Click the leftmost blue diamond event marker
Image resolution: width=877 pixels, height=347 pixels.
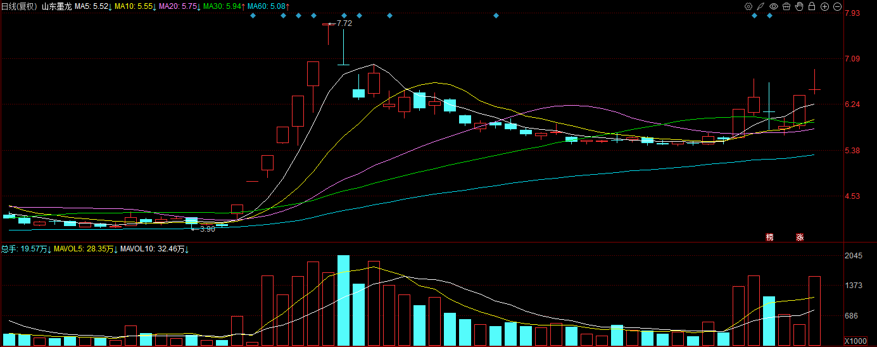[x=253, y=15]
